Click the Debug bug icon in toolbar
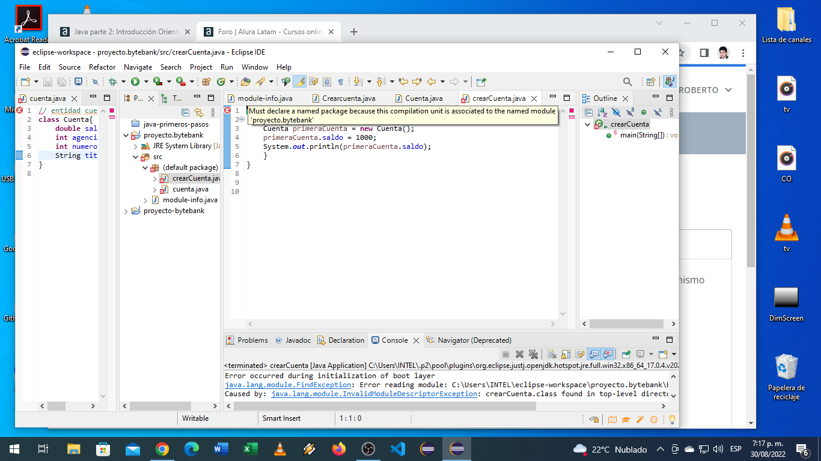 click(112, 82)
